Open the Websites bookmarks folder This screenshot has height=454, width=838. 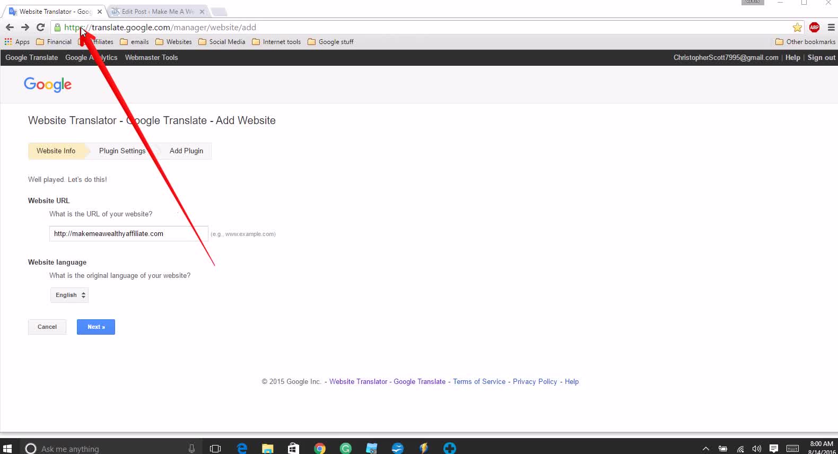[173, 41]
